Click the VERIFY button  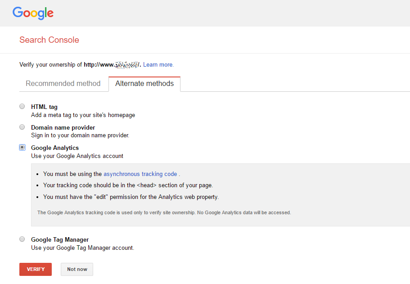[35, 269]
